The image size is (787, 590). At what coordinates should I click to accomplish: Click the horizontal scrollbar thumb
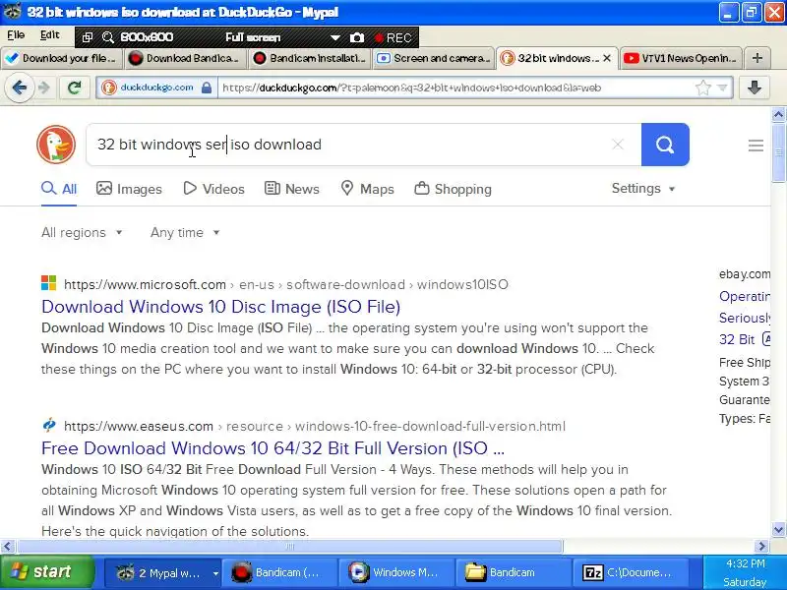pyautogui.click(x=290, y=546)
